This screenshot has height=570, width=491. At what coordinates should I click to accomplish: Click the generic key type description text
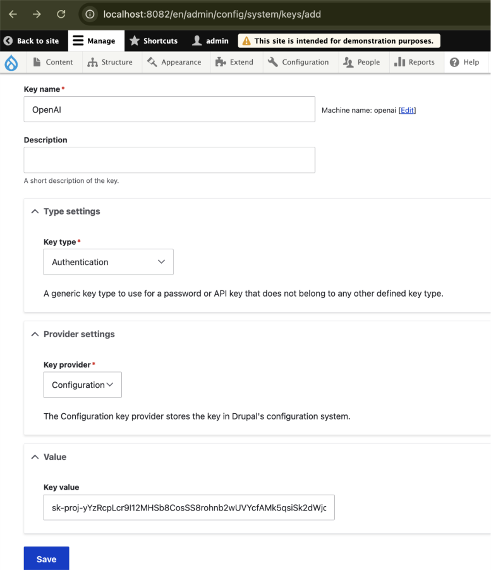[x=243, y=294]
